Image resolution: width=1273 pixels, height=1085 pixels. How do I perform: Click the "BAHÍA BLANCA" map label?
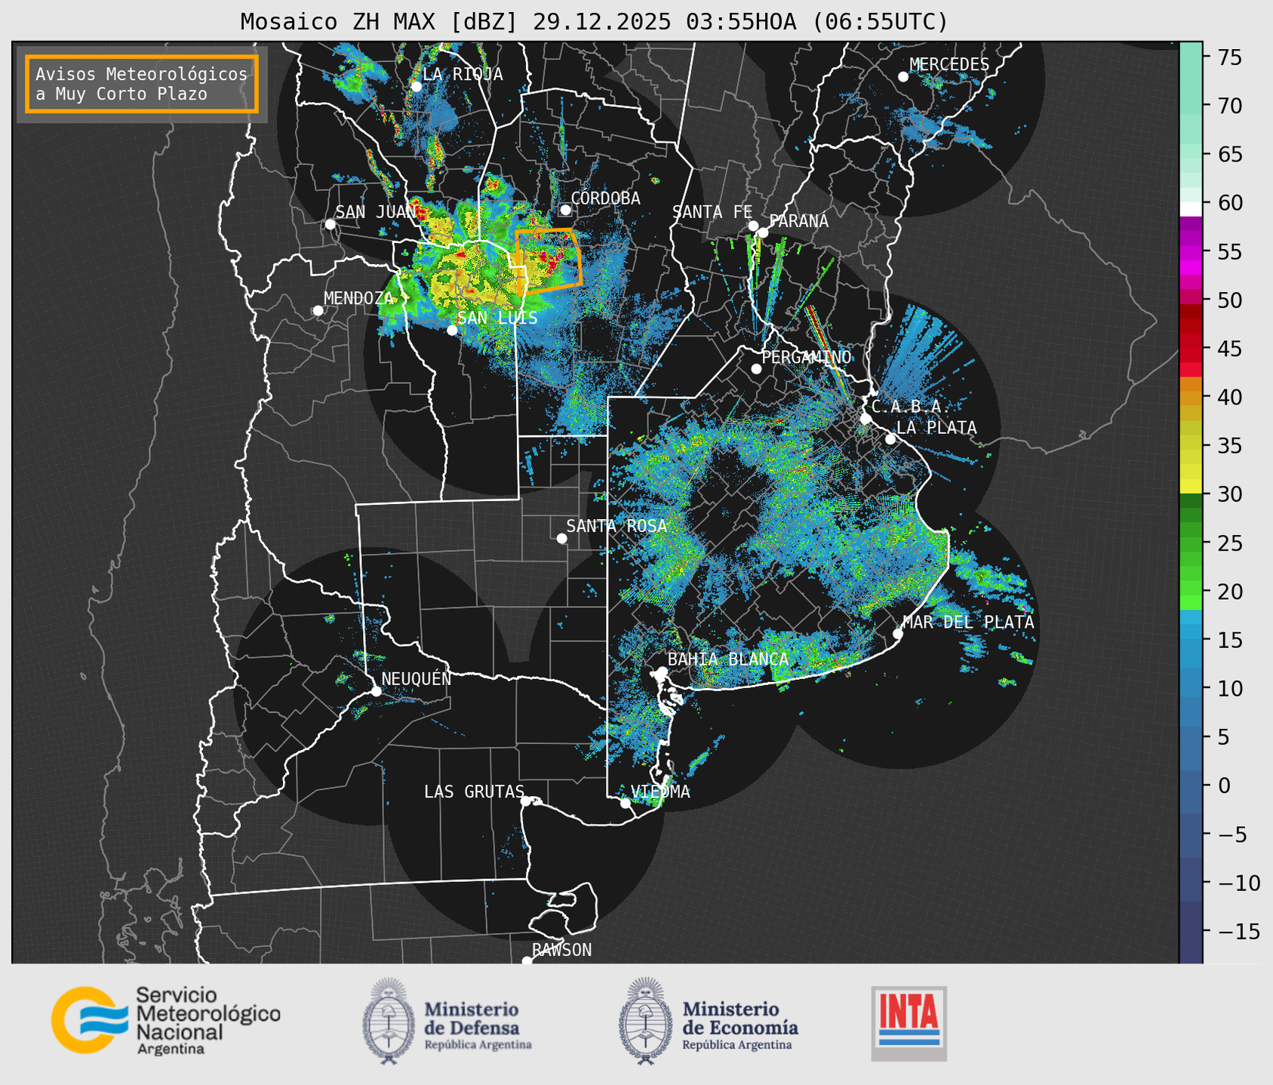(x=728, y=659)
